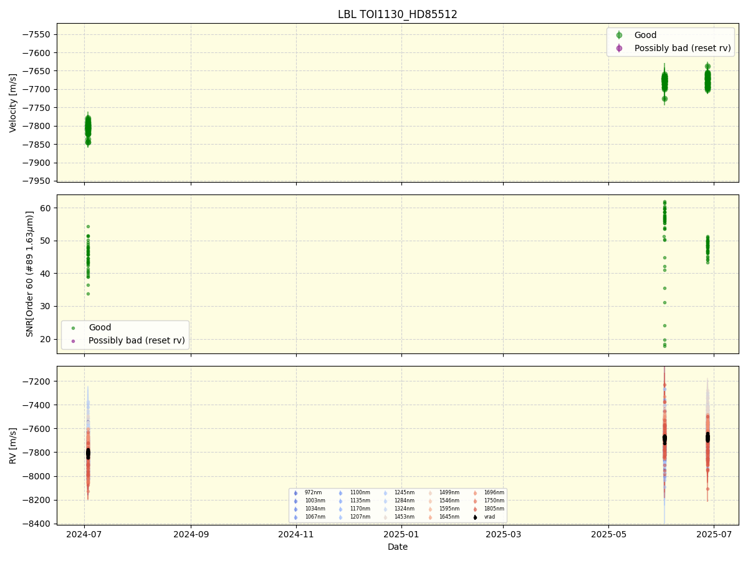This screenshot has height=561, width=748.
Task: Click the plot title LBL TOI1130_HD85512
Action: 398,14
